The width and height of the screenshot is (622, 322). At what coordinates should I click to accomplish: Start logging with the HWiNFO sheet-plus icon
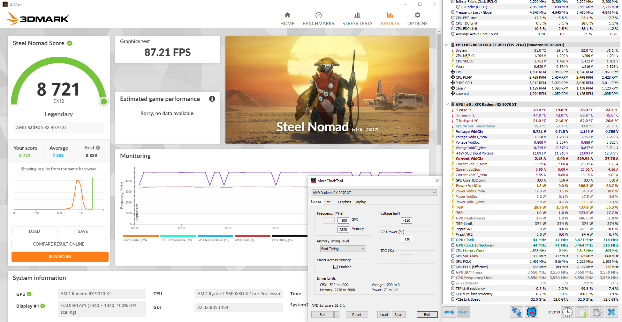pos(582,312)
